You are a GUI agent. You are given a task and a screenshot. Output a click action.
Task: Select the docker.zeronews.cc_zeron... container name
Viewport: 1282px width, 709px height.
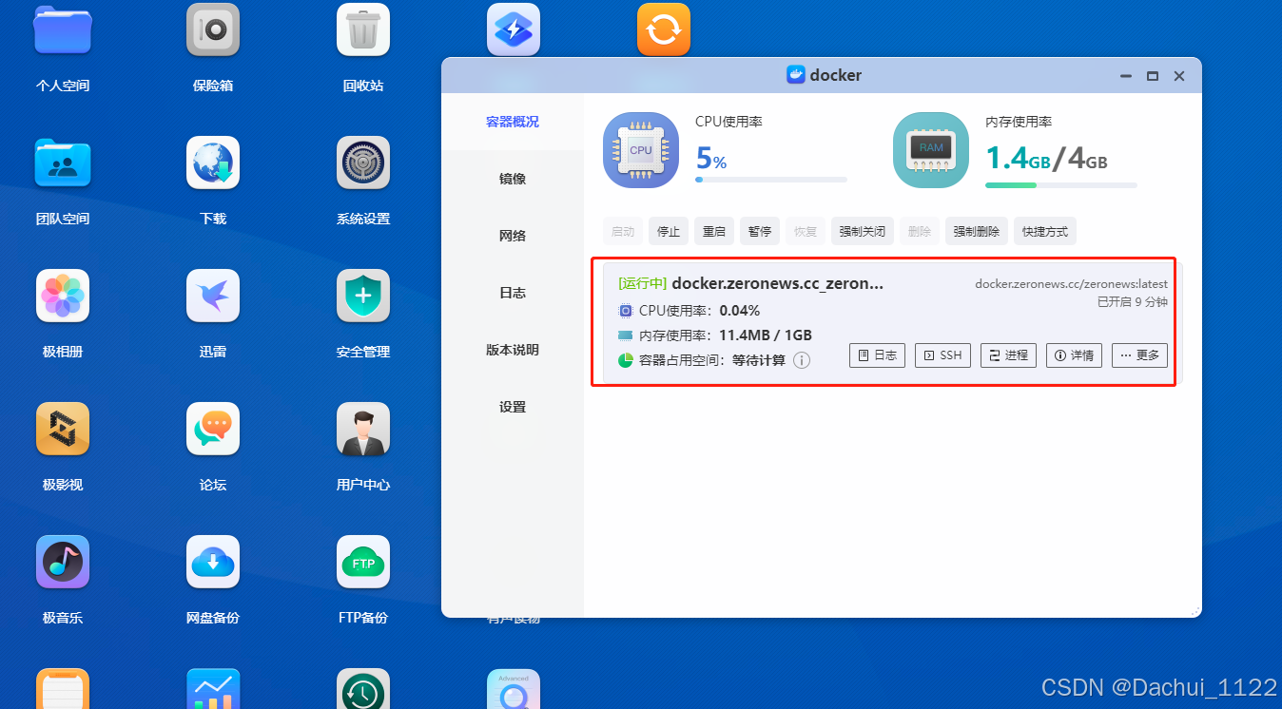777,283
